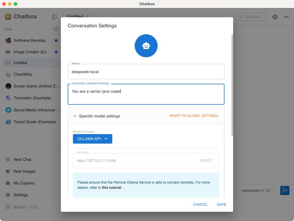
Task: Click the New Images icon
Action: [x=8, y=171]
